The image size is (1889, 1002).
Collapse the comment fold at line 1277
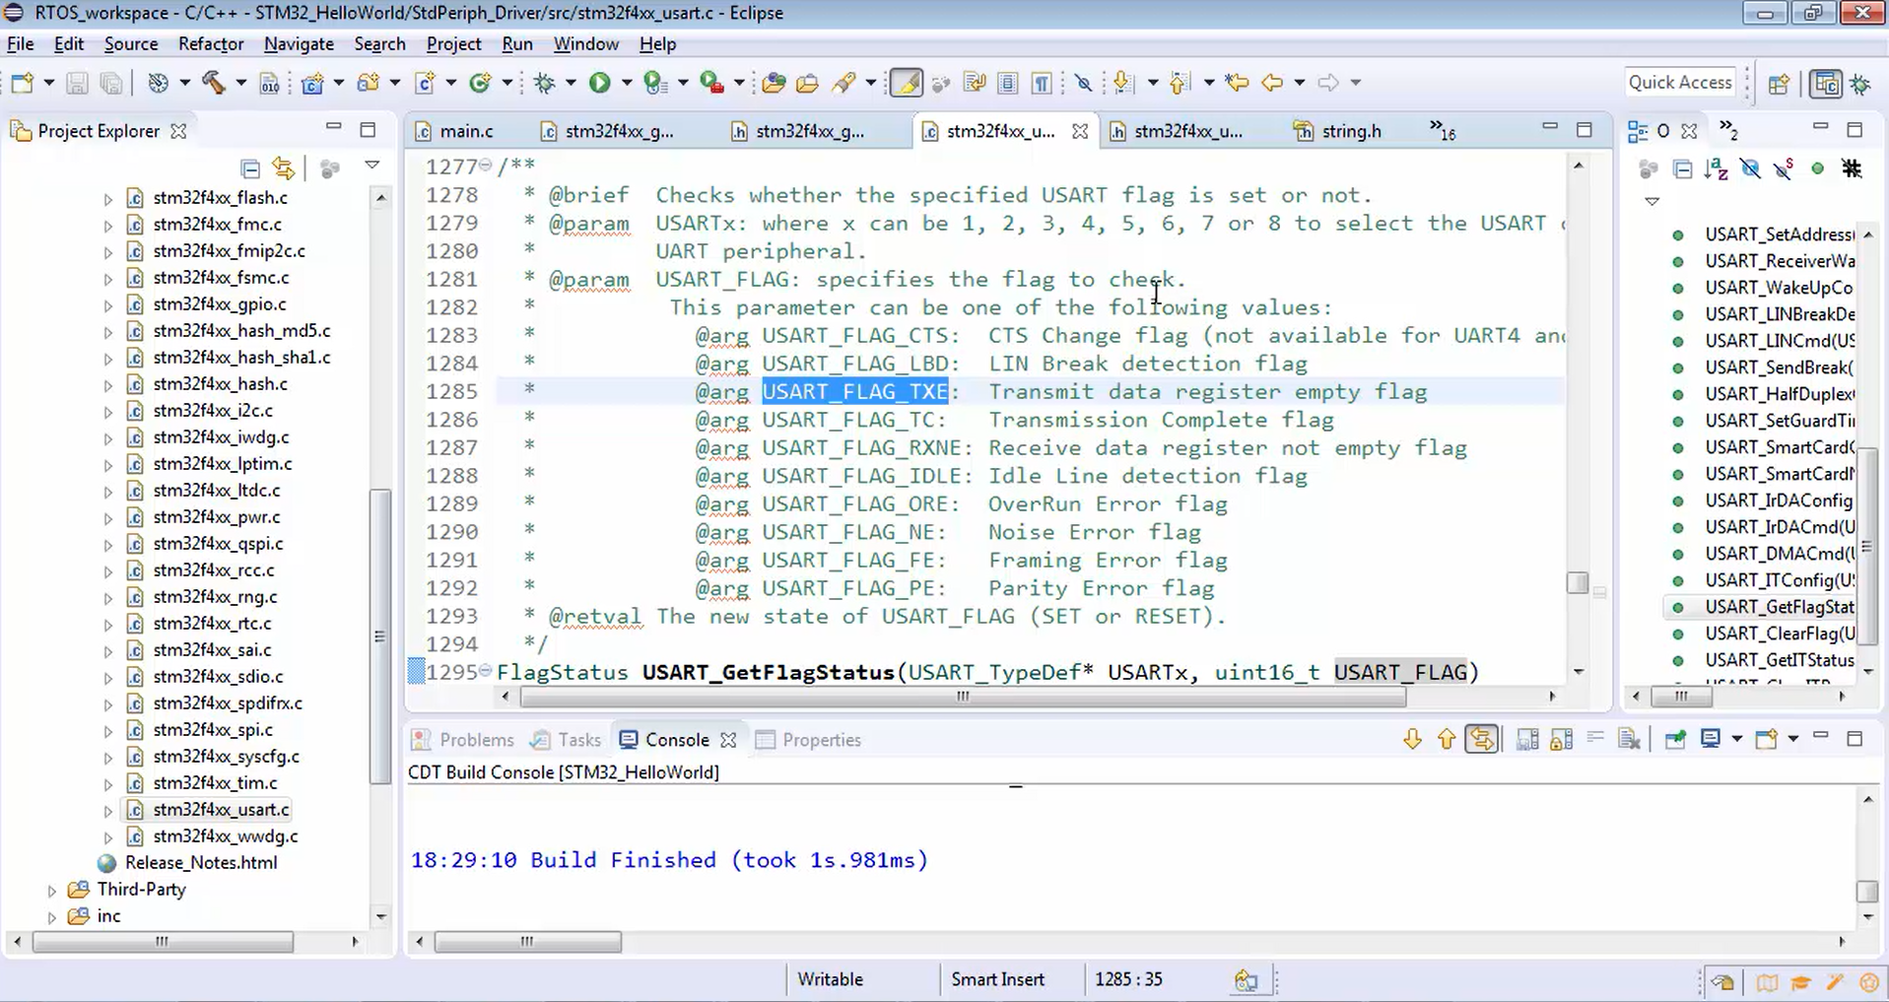click(x=486, y=166)
